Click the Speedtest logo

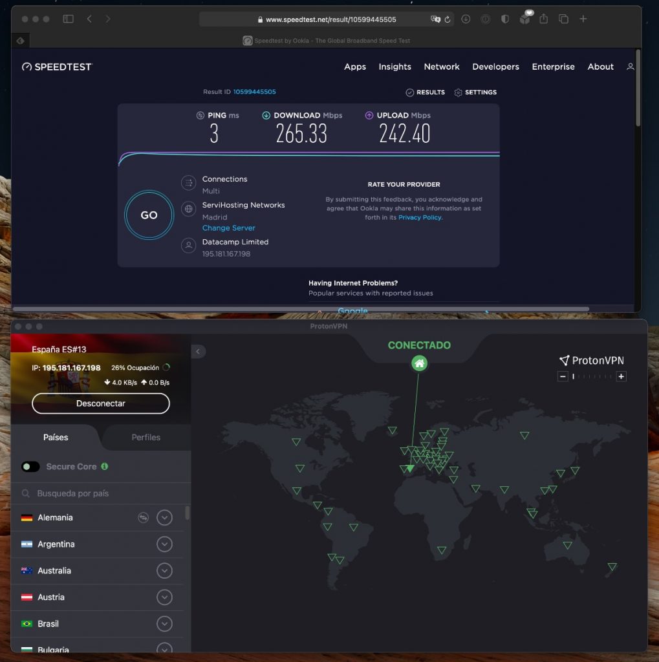57,67
